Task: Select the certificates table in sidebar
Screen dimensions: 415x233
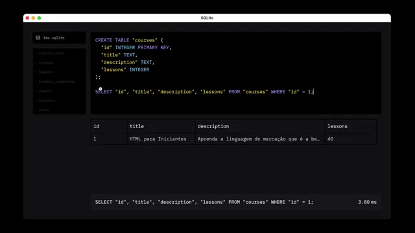Action: click(x=51, y=53)
